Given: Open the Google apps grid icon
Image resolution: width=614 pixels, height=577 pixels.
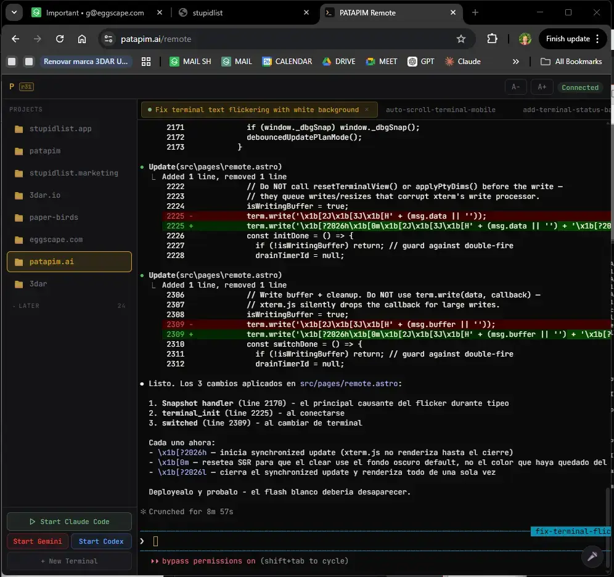Looking at the screenshot, I should [x=146, y=62].
